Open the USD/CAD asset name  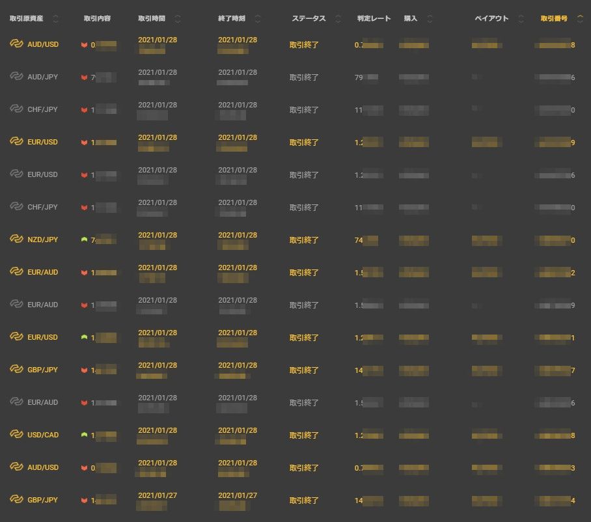tap(43, 435)
